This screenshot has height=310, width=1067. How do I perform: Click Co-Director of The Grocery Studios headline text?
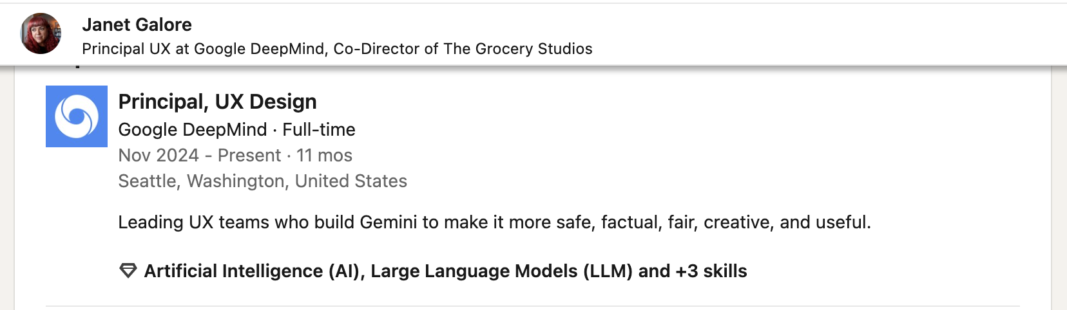(x=463, y=49)
